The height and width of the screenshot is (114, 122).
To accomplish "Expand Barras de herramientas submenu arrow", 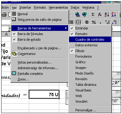I will (66, 28).
